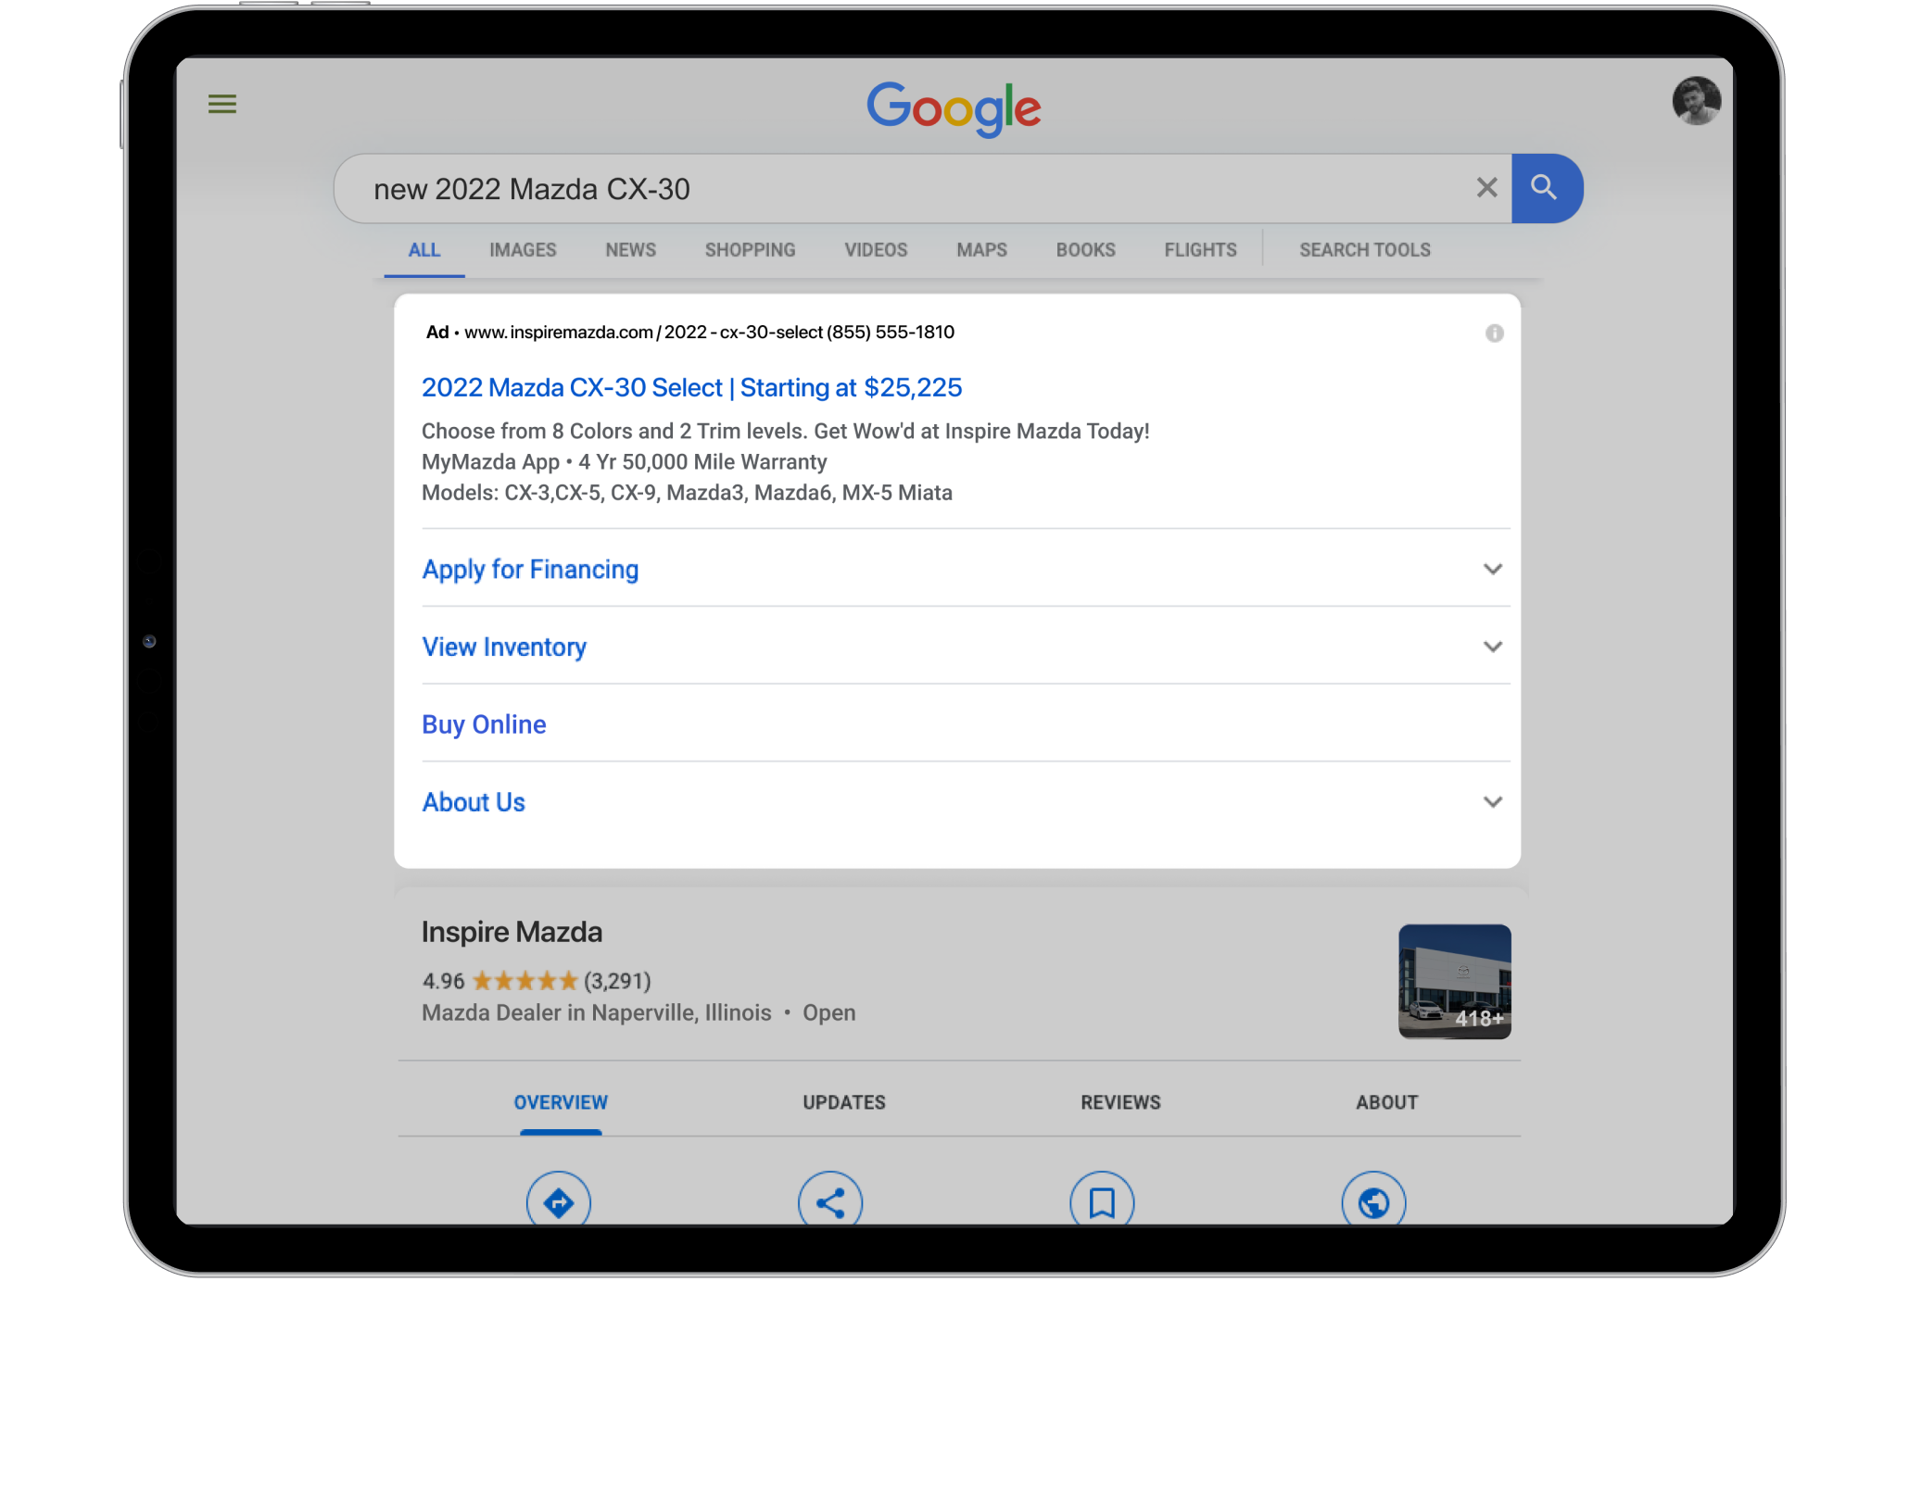The width and height of the screenshot is (1909, 1495).
Task: Expand Apply for Financing chevron
Action: pos(1492,569)
